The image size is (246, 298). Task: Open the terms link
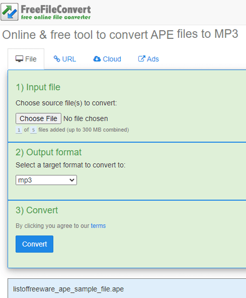[x=98, y=226]
